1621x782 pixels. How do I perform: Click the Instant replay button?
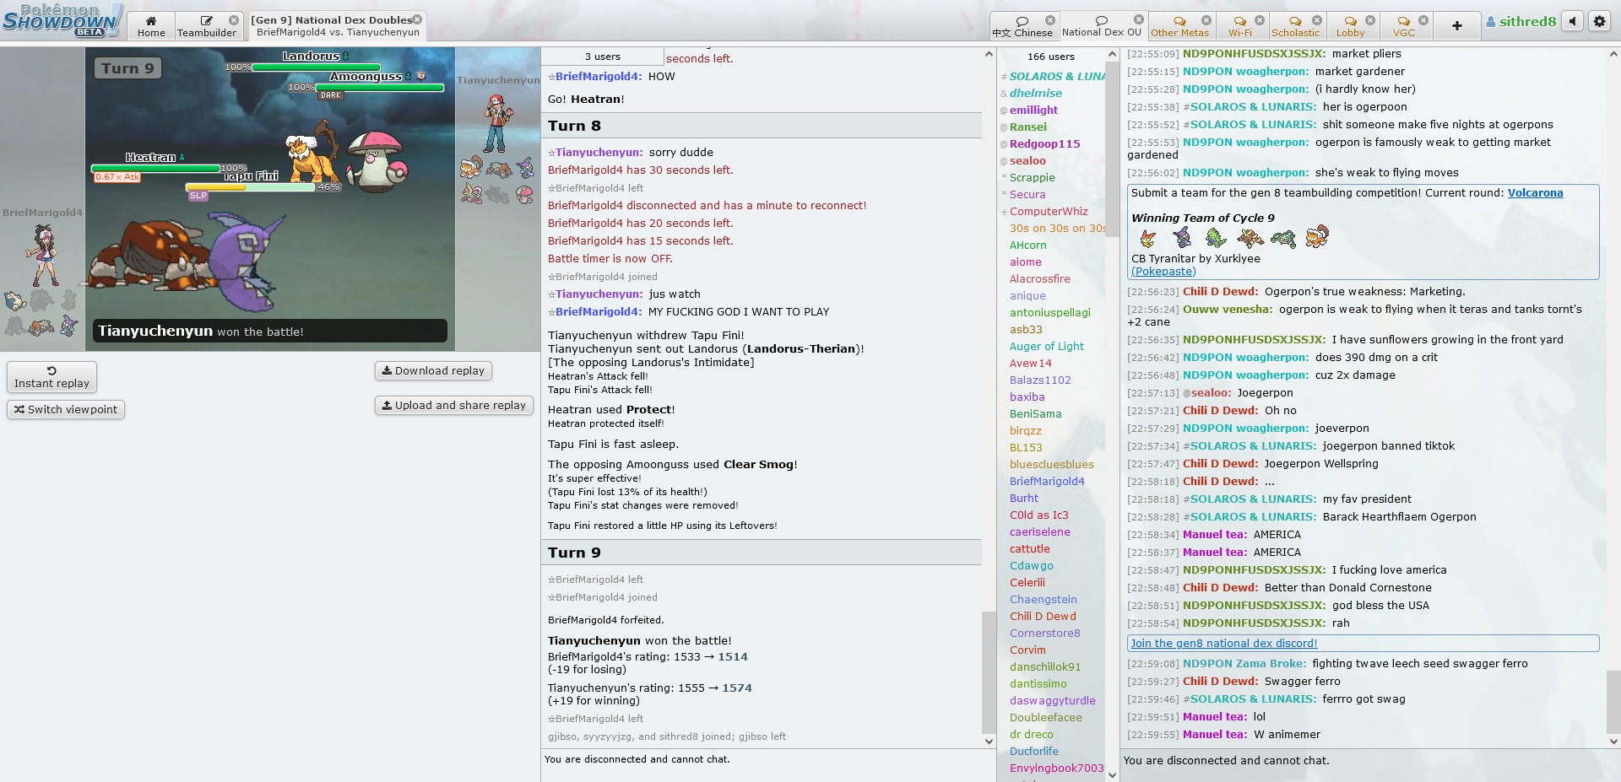coord(52,376)
